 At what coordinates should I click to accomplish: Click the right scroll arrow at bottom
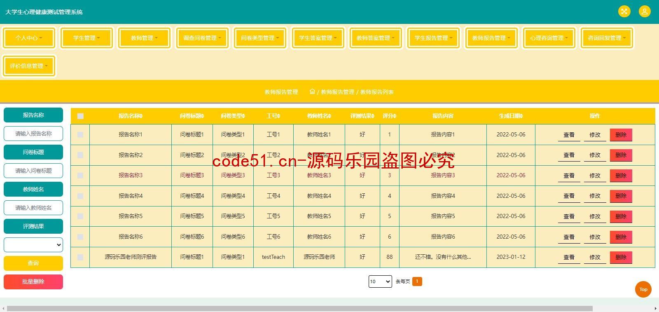[x=656, y=309]
